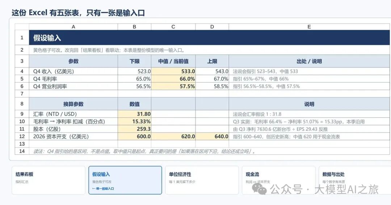Click the Q4 营业利润率 label cell
Viewport: 391px width, 205px height.
73,86
